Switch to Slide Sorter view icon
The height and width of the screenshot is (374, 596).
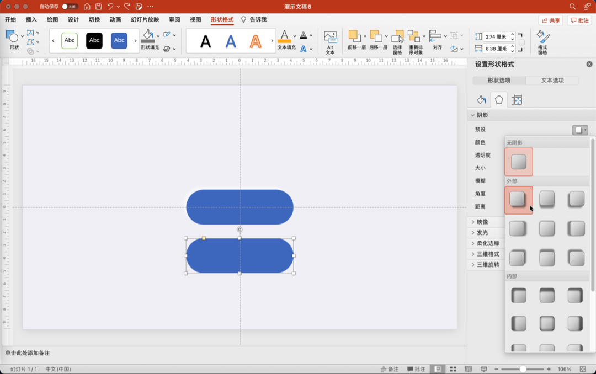click(x=453, y=369)
